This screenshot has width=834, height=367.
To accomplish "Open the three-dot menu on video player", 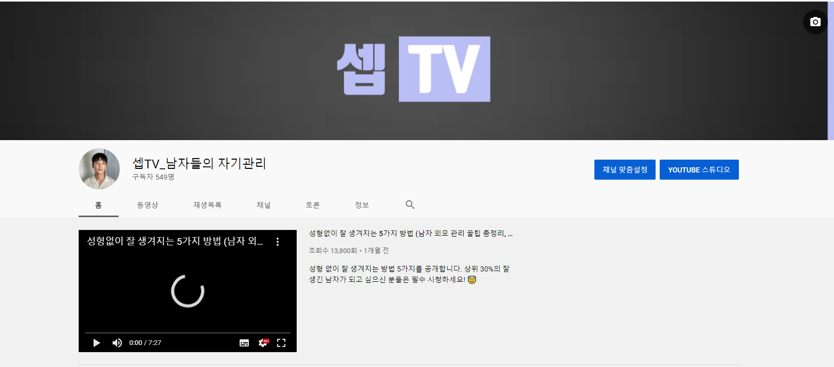I will pos(278,242).
